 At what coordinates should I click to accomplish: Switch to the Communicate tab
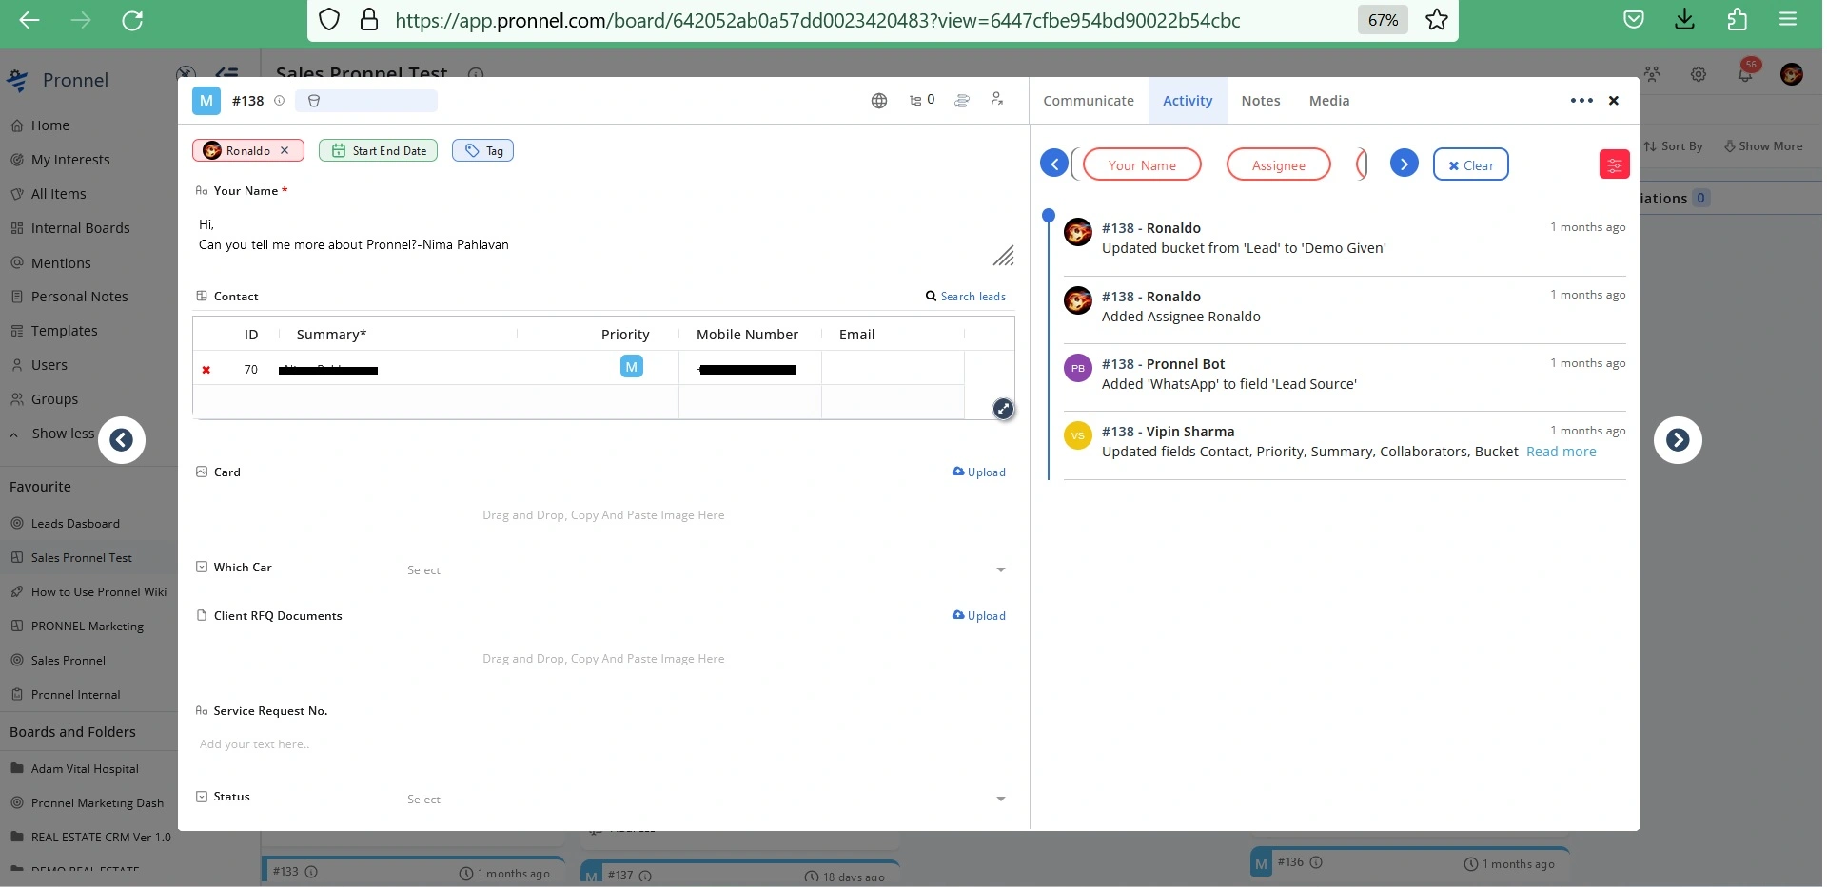coord(1089,101)
